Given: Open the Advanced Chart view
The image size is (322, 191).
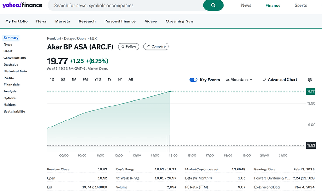Looking at the screenshot, I should [280, 80].
